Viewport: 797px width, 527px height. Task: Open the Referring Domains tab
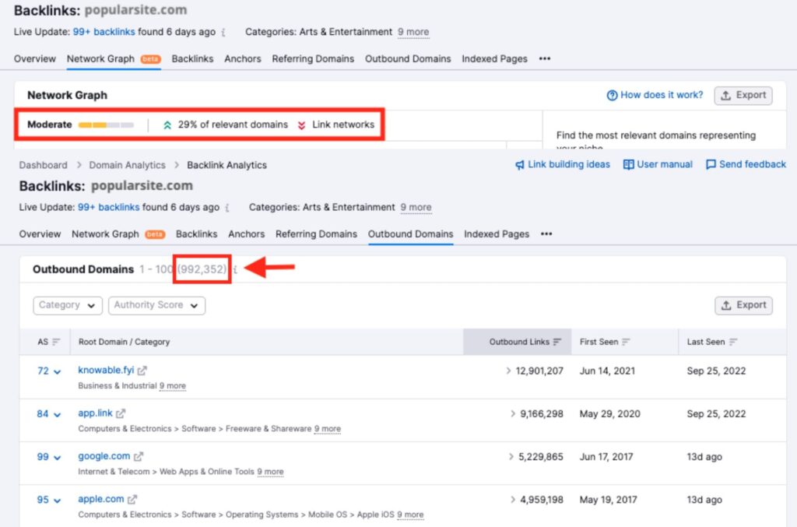[x=316, y=234]
